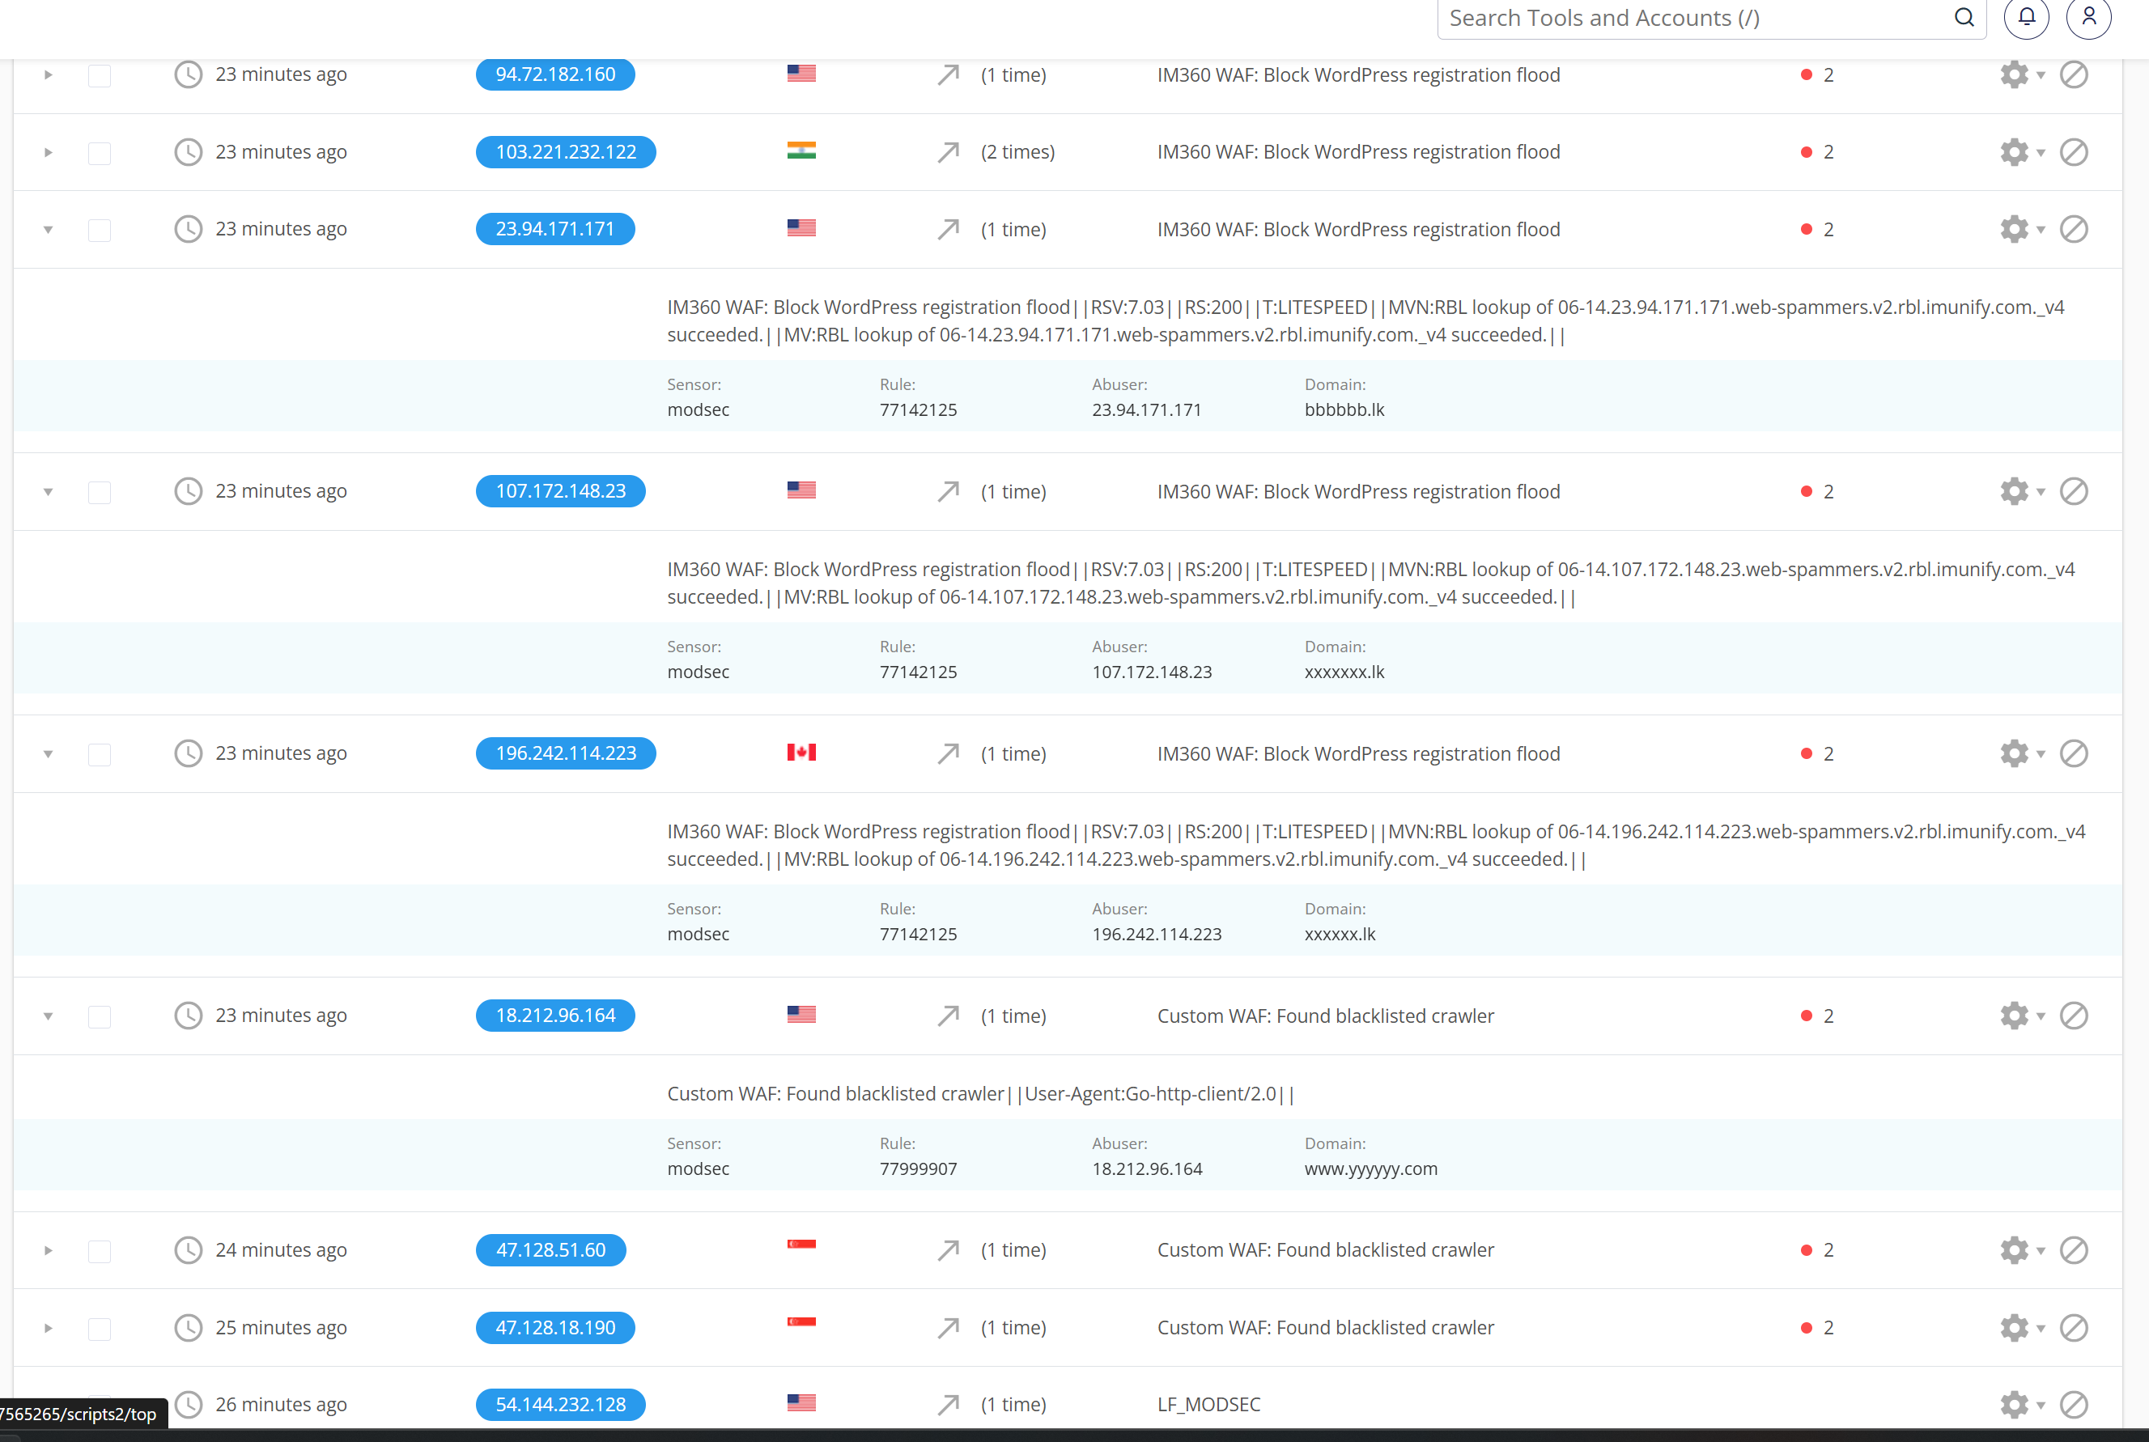This screenshot has height=1442, width=2149.
Task: Click the block icon for 18.212.96.164
Action: (x=2074, y=1016)
